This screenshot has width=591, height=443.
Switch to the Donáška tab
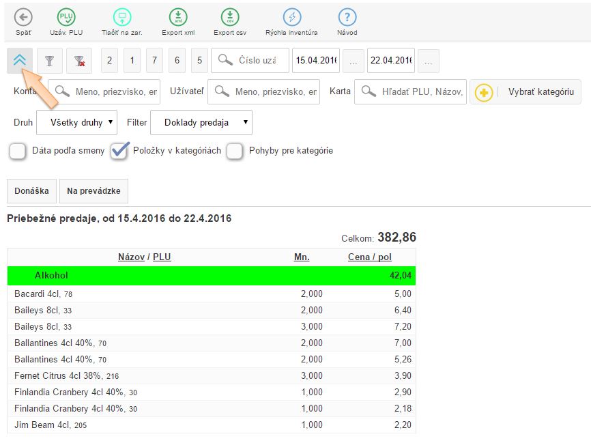31,191
